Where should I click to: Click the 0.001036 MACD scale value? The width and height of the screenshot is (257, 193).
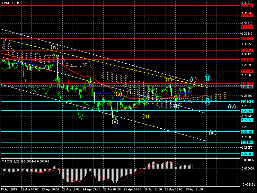point(248,160)
